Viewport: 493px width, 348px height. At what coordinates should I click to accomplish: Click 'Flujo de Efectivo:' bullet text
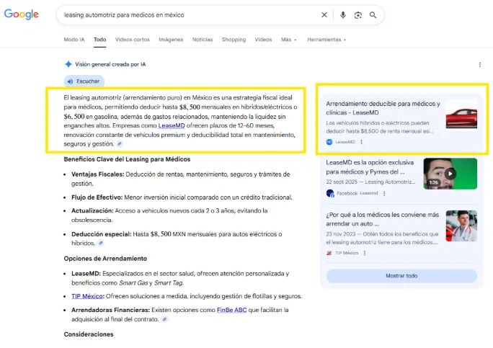97,197
